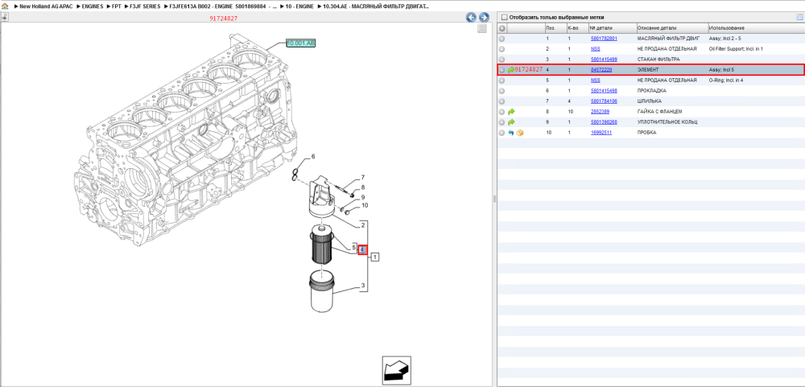The image size is (805, 387).
Task: Click the blue back arrow in ПРОБКА row
Action: pyautogui.click(x=511, y=133)
